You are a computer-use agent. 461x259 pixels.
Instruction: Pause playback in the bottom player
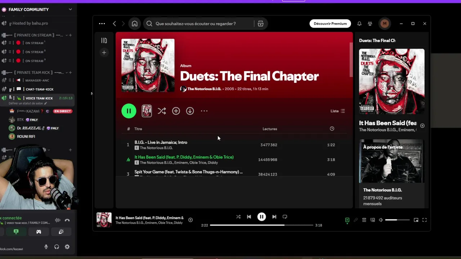point(261,217)
